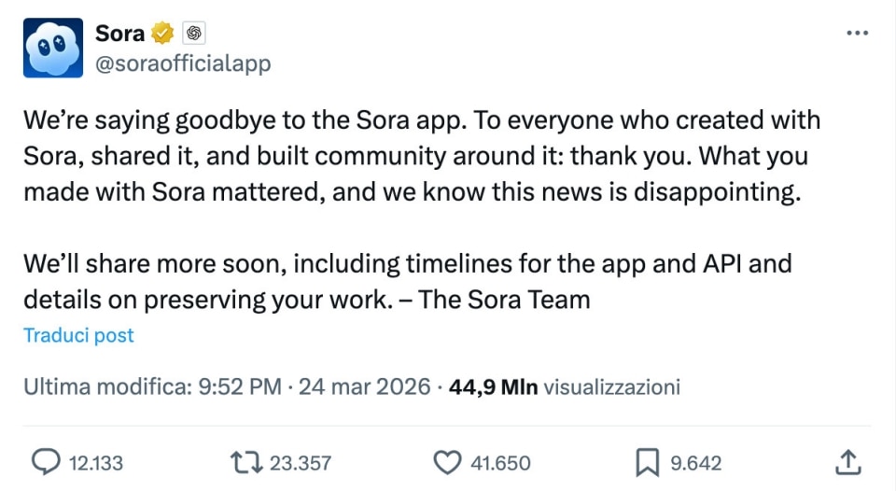
Task: View the 44,9 Mln visualizzazioni count
Action: click(564, 386)
